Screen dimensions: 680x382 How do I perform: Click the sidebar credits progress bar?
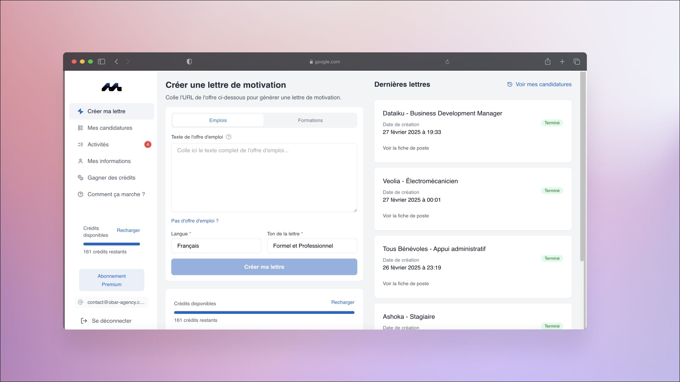click(112, 244)
